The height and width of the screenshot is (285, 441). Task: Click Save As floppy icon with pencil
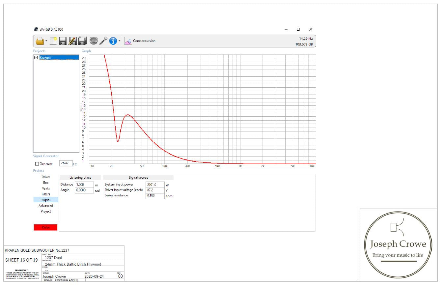pyautogui.click(x=73, y=41)
